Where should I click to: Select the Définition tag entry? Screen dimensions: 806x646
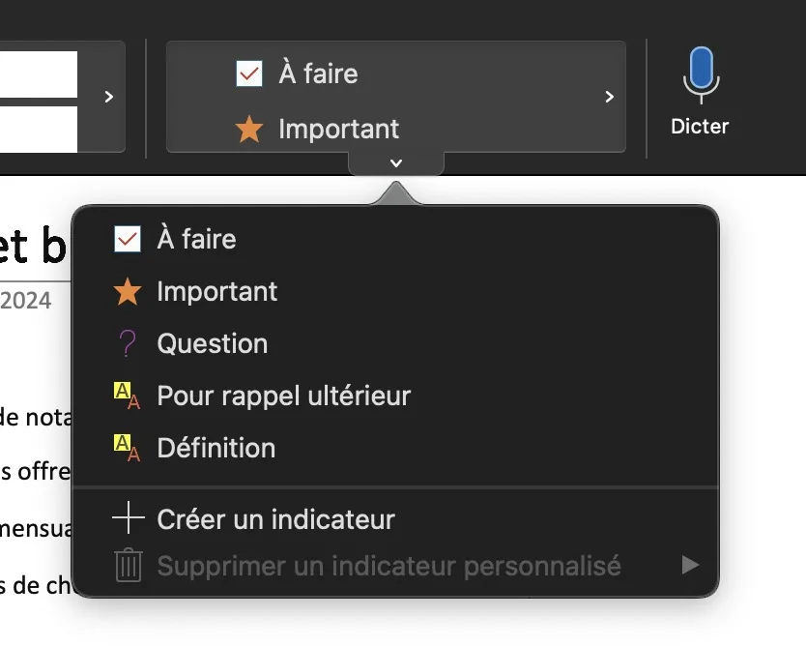216,449
